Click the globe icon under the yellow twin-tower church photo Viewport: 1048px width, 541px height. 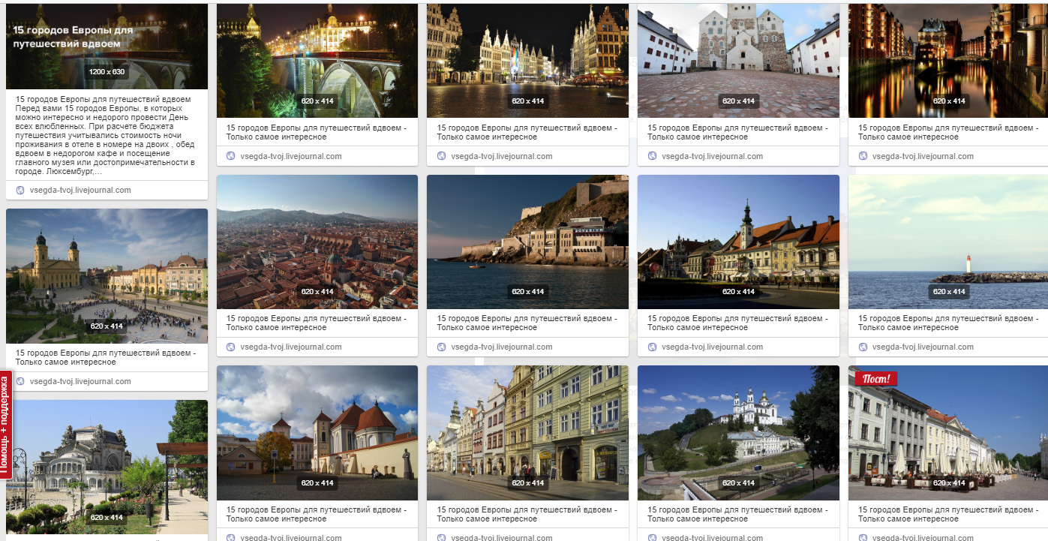20,381
